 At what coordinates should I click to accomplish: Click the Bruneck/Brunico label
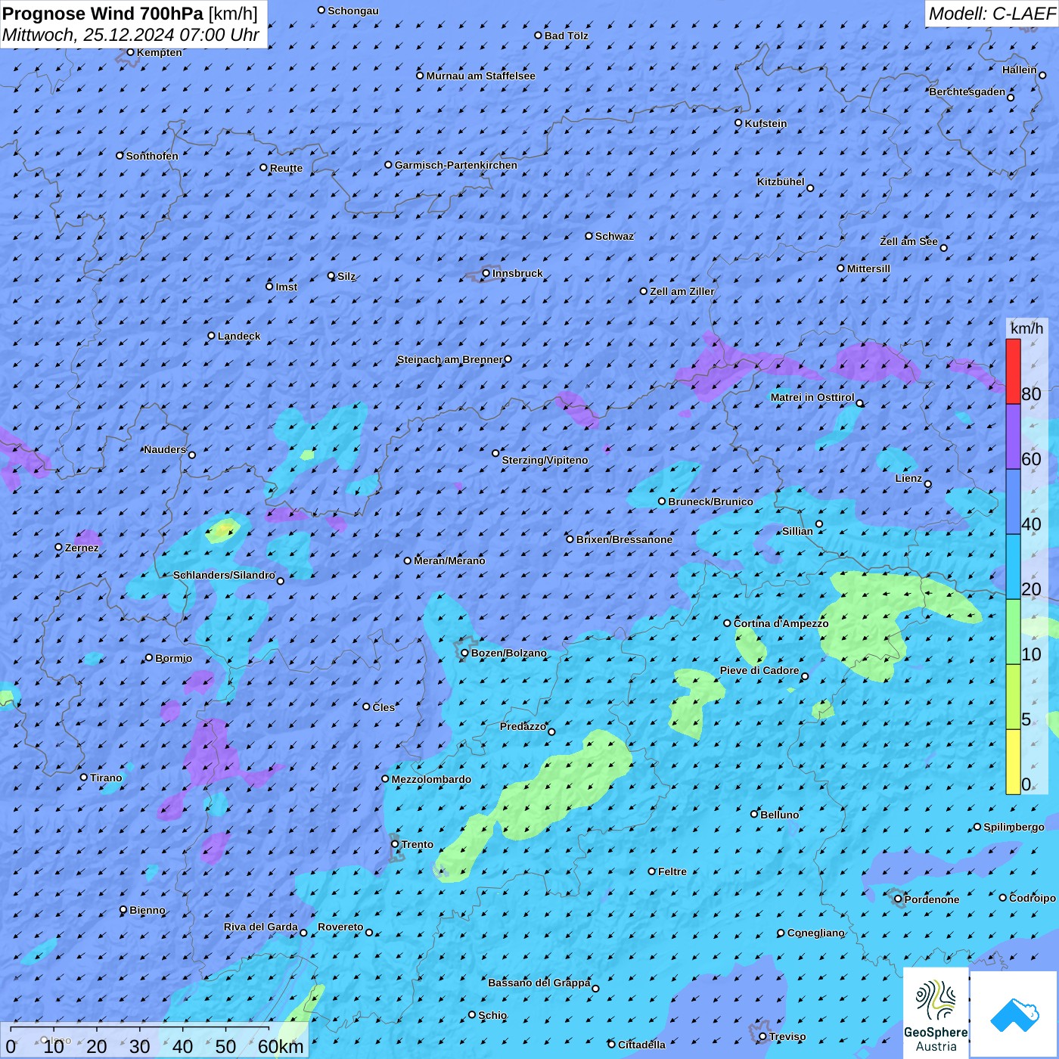coord(711,502)
